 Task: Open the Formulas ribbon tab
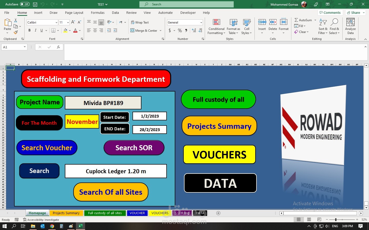tap(98, 13)
